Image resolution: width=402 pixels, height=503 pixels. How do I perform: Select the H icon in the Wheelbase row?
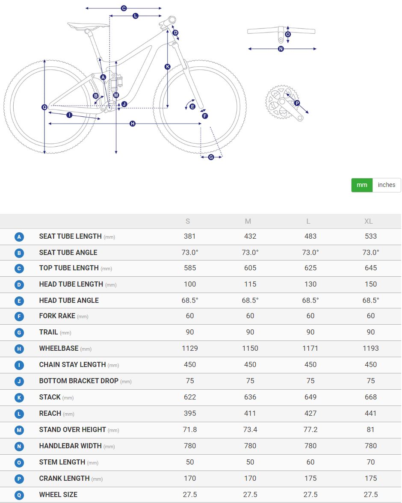coord(19,349)
